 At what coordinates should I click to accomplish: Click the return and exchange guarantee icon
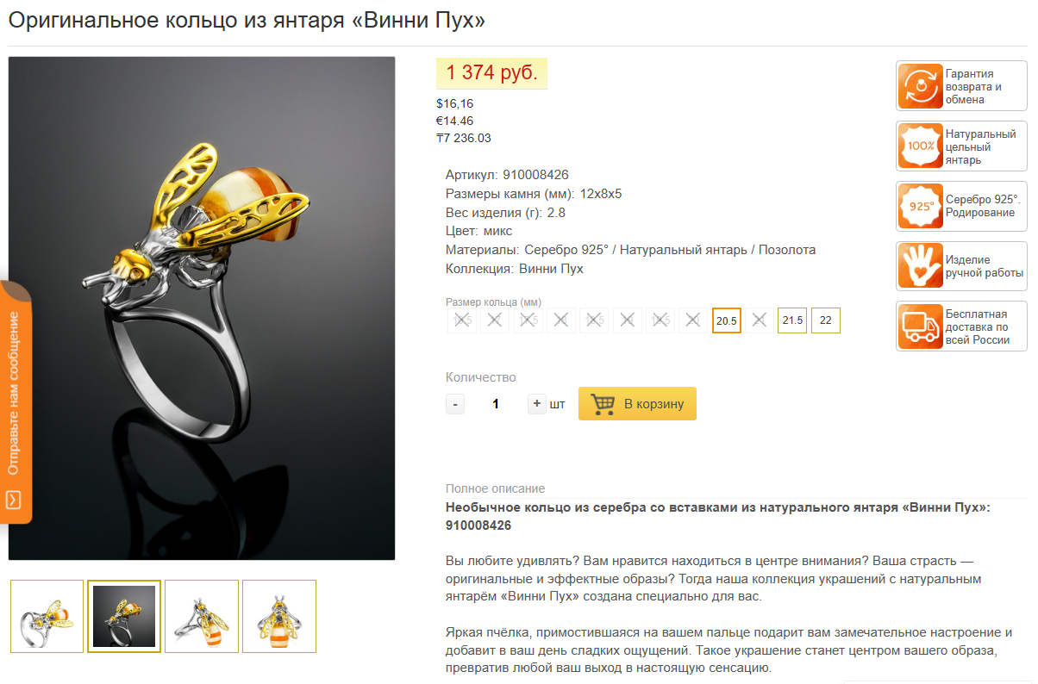(x=920, y=86)
